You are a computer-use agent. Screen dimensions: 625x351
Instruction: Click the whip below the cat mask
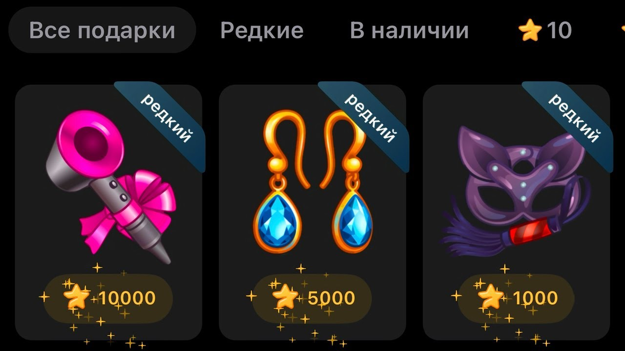point(494,228)
